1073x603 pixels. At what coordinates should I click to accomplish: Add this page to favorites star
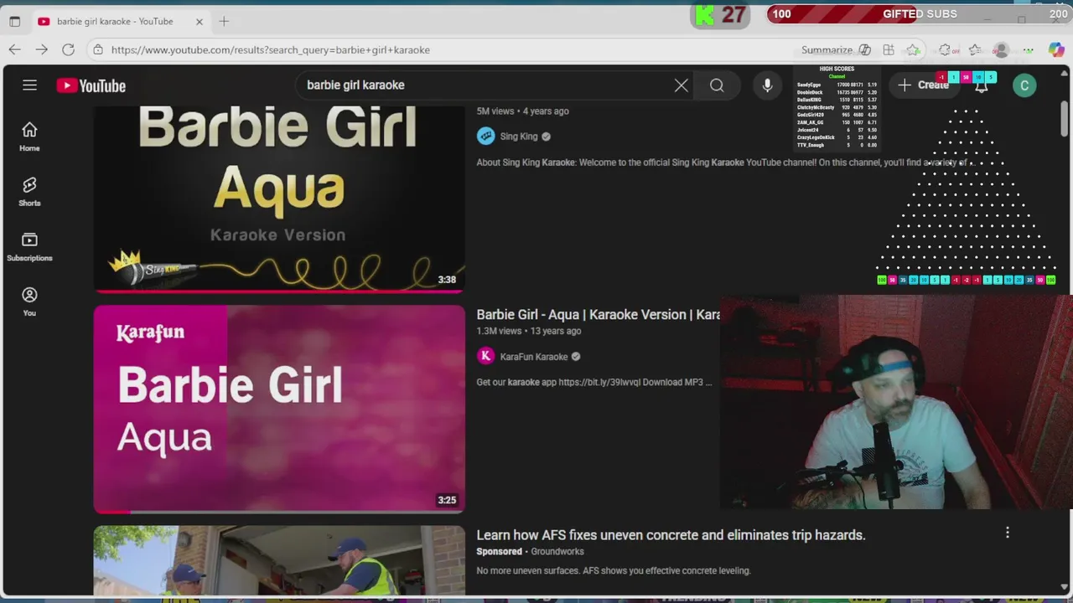tap(913, 49)
